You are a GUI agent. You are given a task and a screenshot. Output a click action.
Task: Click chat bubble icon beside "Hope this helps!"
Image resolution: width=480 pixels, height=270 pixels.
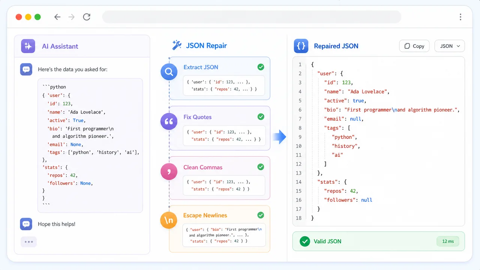click(26, 224)
